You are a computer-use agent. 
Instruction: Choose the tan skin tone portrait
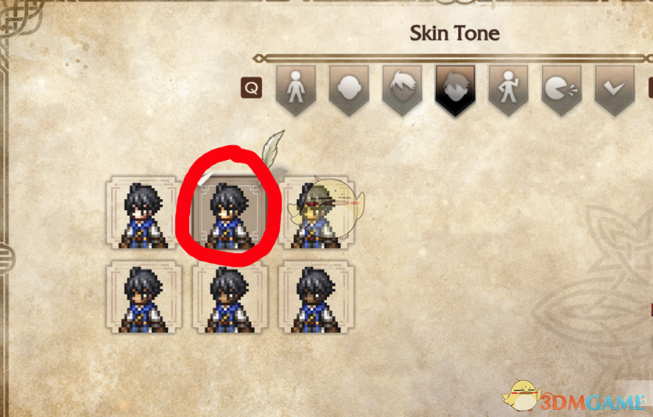pyautogui.click(x=143, y=297)
